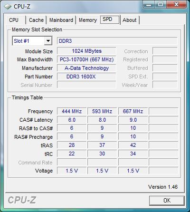Image resolution: width=190 pixels, height=212 pixels.
Task: Click the CAS# Latency 8.0 cell
Action: [102, 120]
